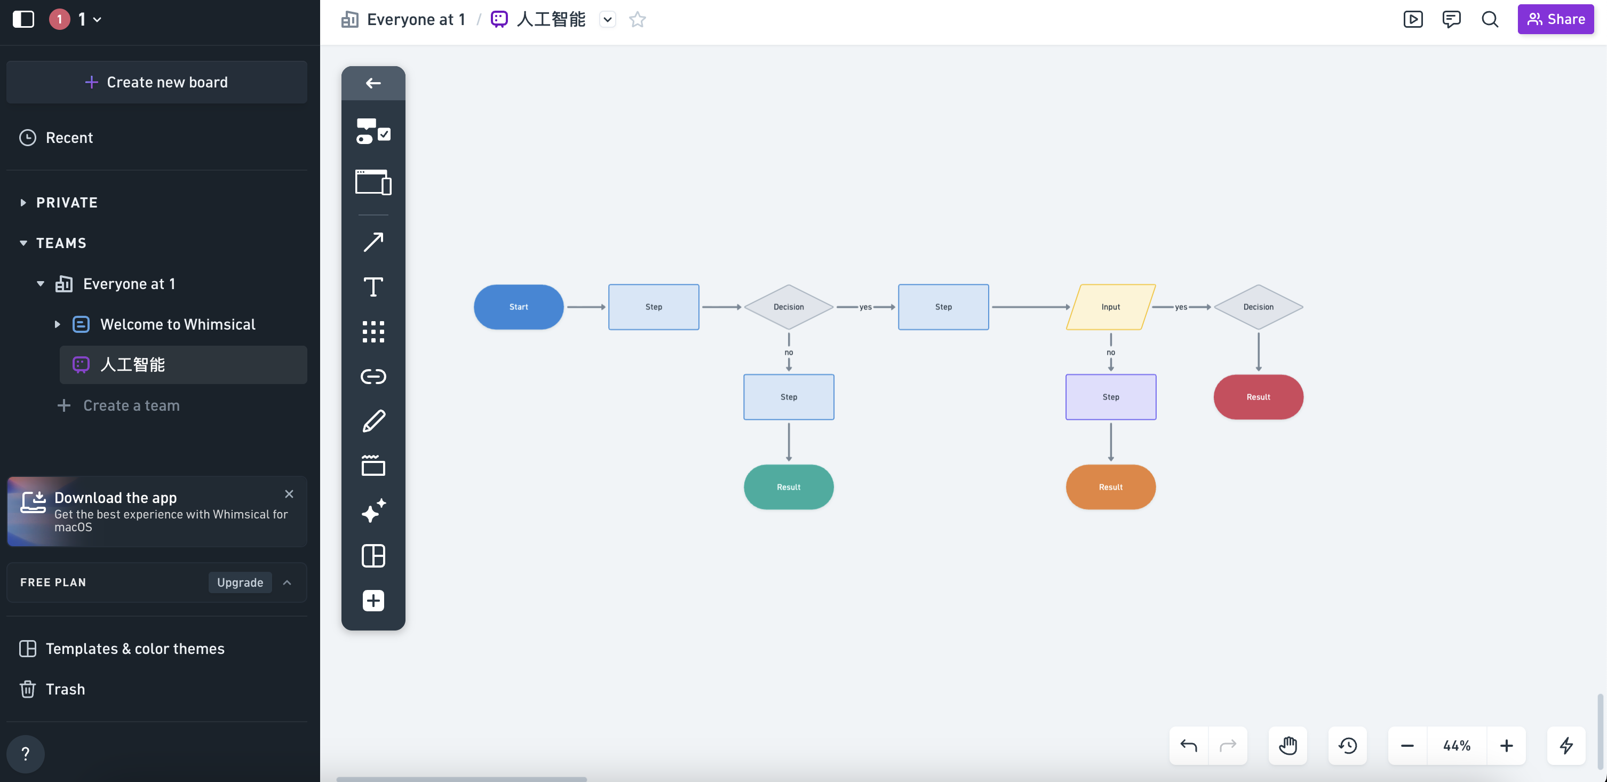This screenshot has width=1607, height=782.
Task: Click the plus add more tool
Action: (373, 601)
